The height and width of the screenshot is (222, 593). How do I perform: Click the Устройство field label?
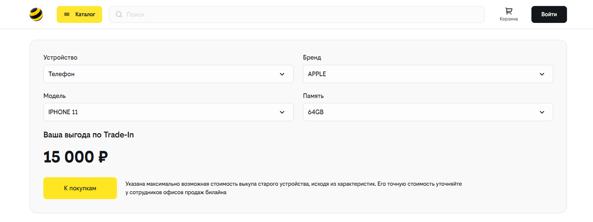click(60, 58)
